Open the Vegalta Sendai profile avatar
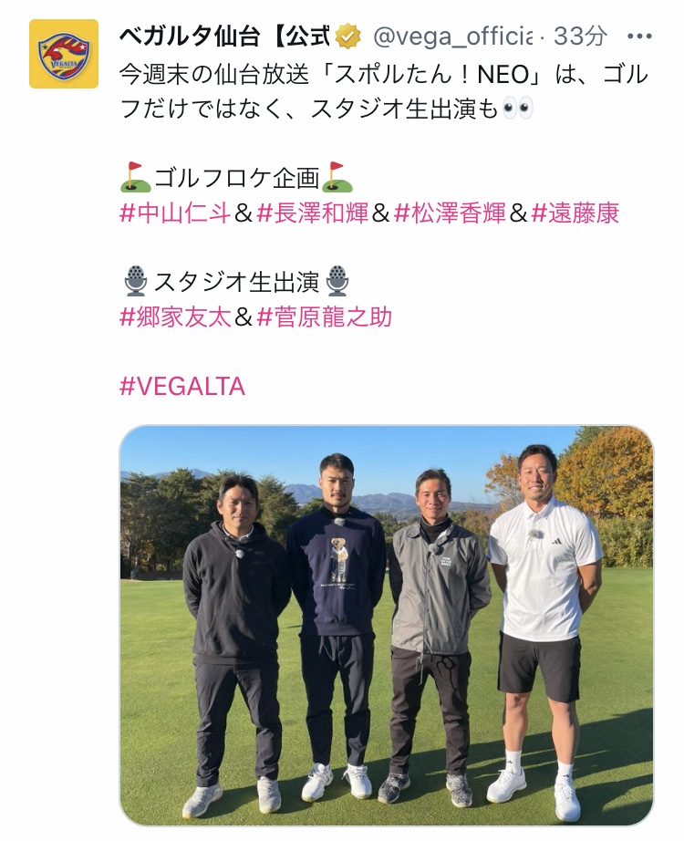Image resolution: width=684 pixels, height=841 pixels. [63, 54]
